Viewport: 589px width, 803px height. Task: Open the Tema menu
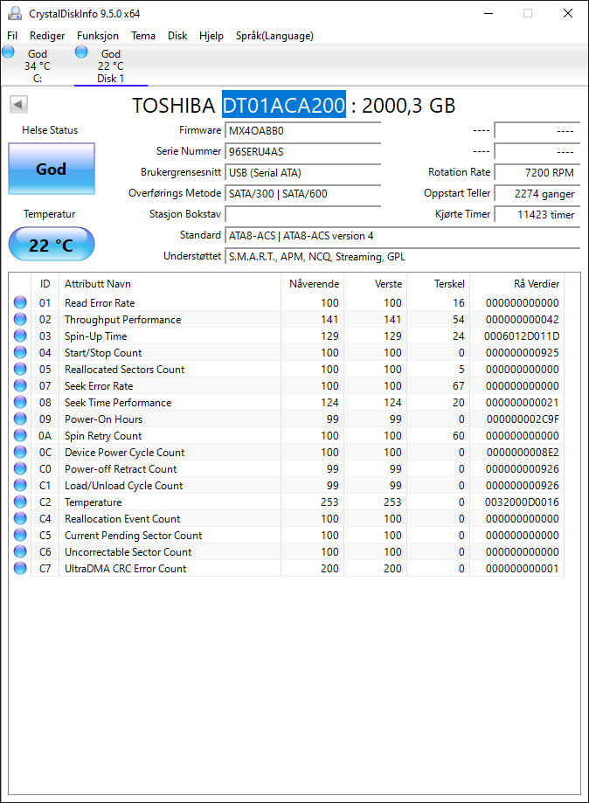pos(143,36)
